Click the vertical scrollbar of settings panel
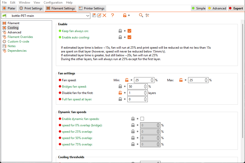 [243, 81]
